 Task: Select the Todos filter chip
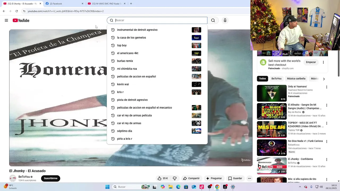(x=262, y=79)
